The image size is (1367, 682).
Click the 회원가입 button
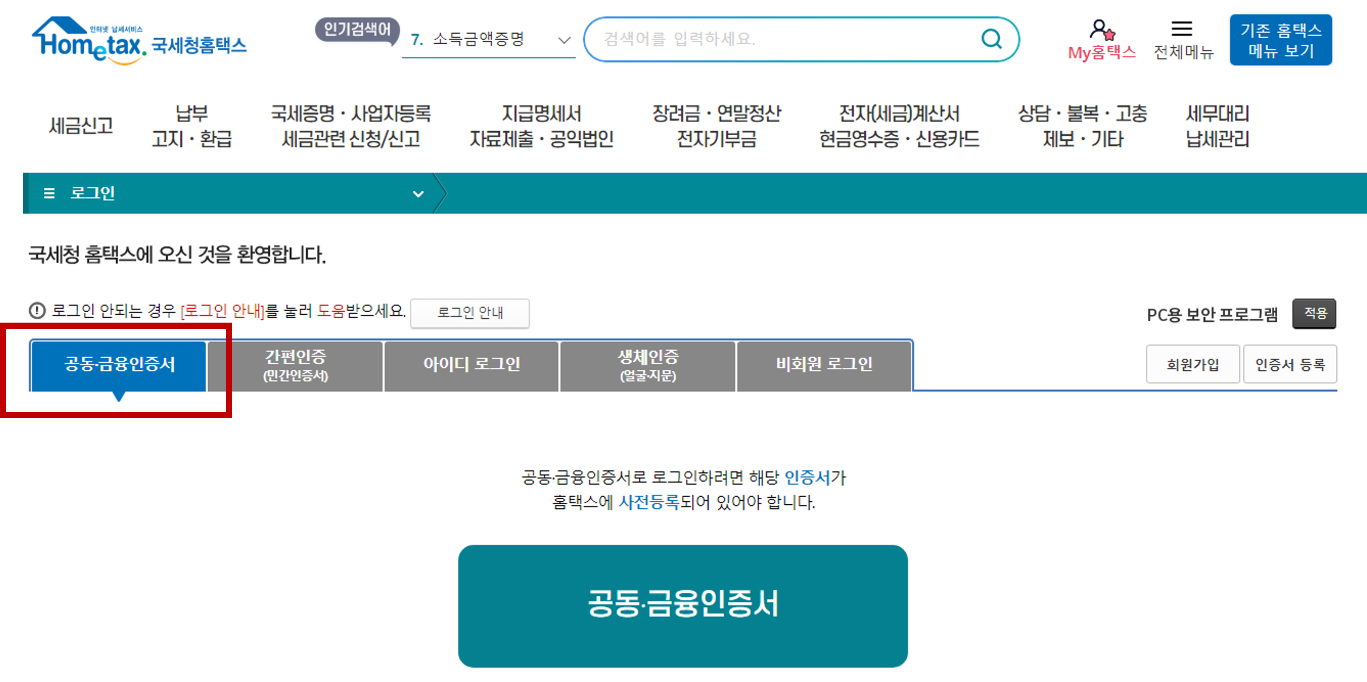click(1192, 365)
